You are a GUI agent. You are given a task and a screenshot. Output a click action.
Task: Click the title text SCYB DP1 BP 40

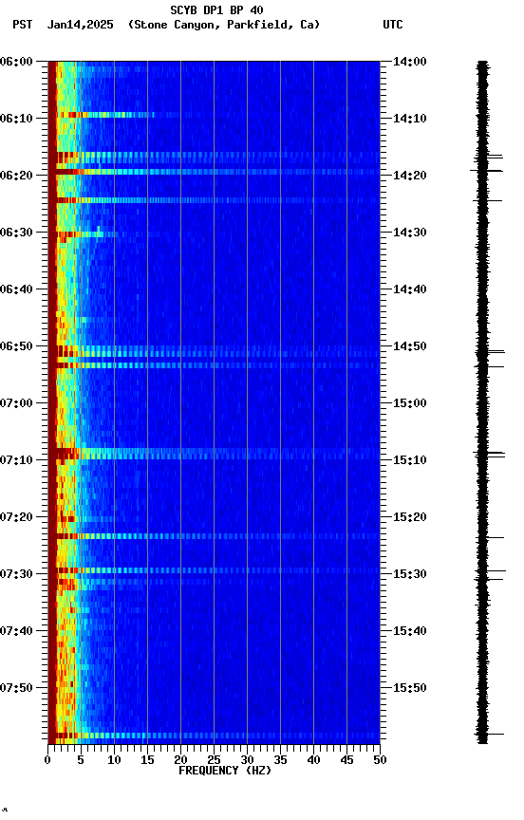216,10
